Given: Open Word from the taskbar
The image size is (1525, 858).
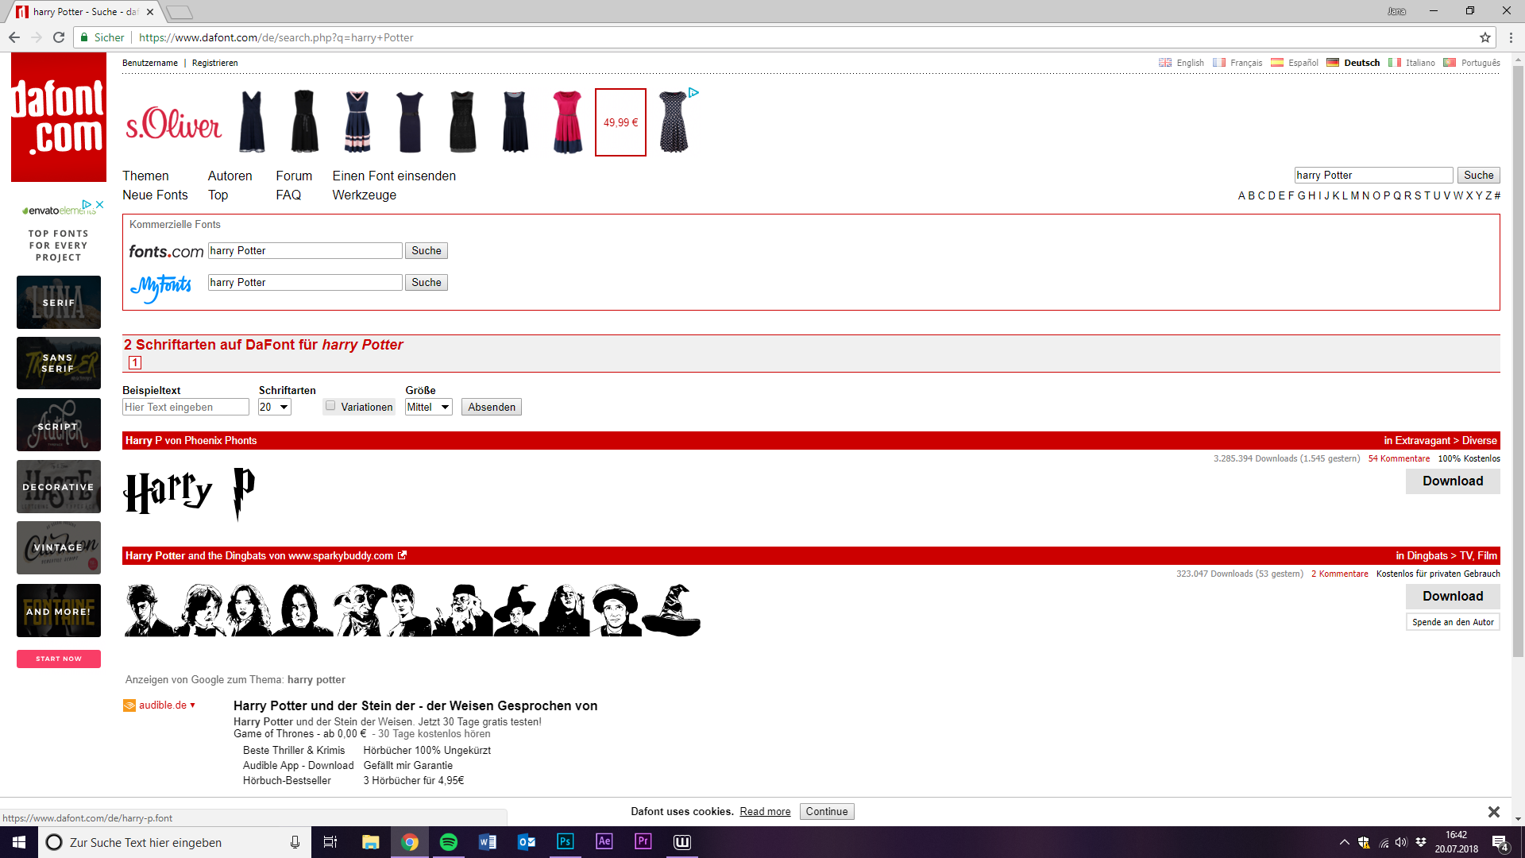Looking at the screenshot, I should pyautogui.click(x=488, y=842).
